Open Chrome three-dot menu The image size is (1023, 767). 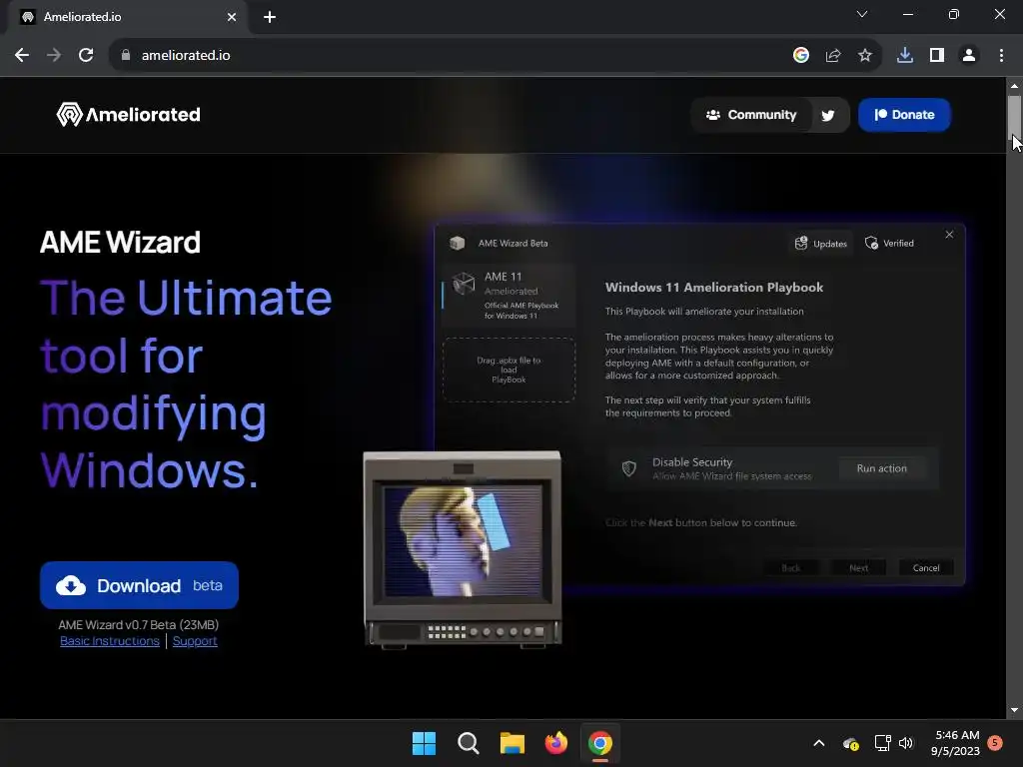(1001, 56)
